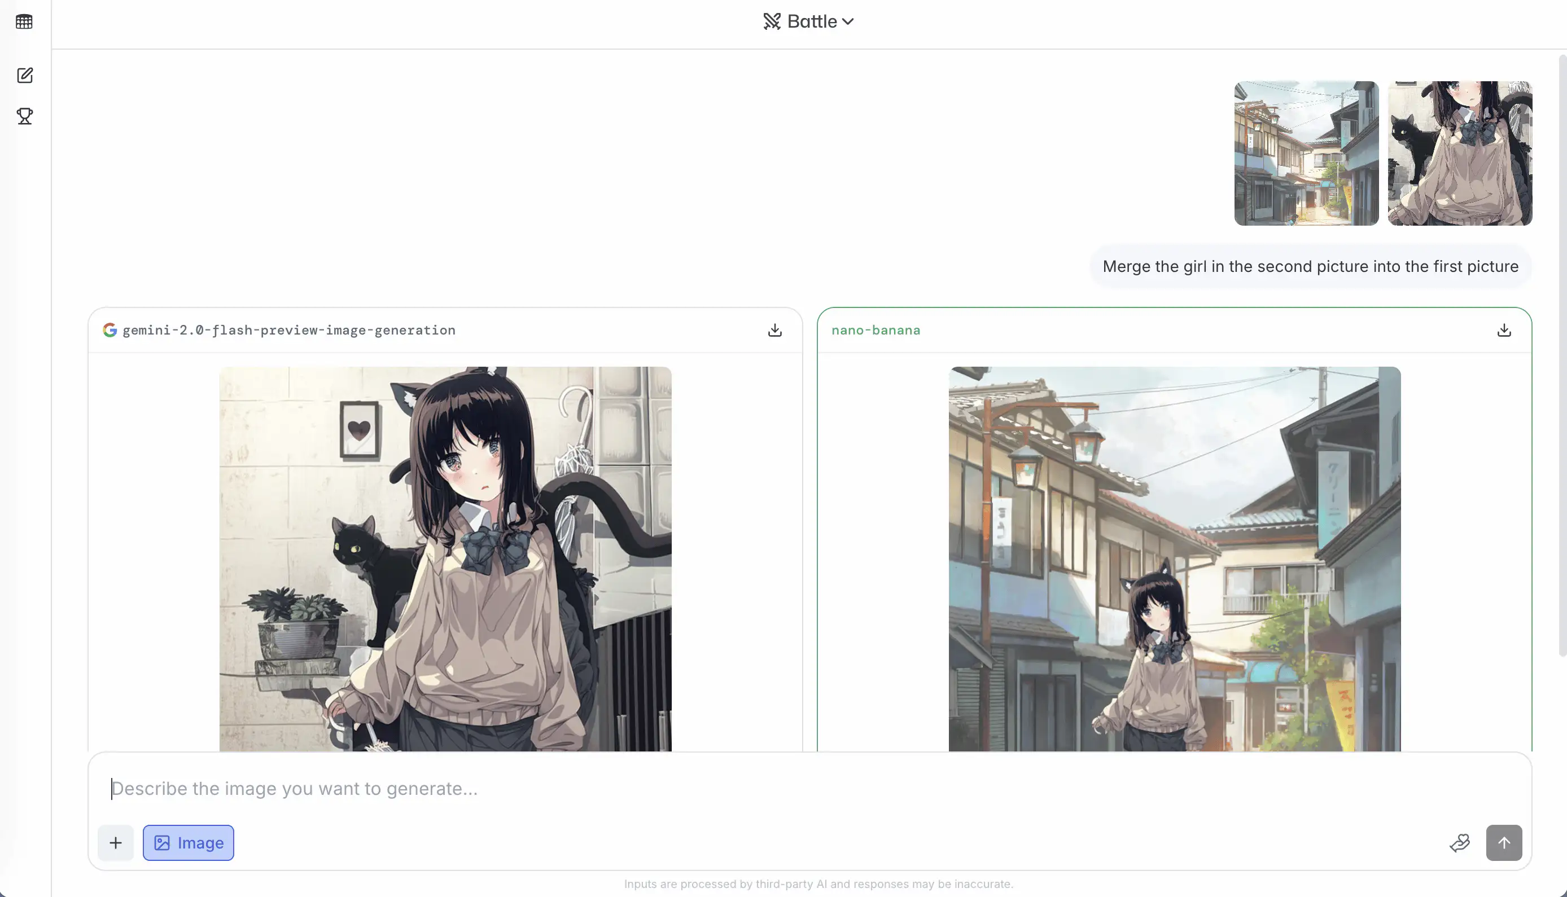
Task: Toggle the Image generation mode chip
Action: pyautogui.click(x=188, y=842)
